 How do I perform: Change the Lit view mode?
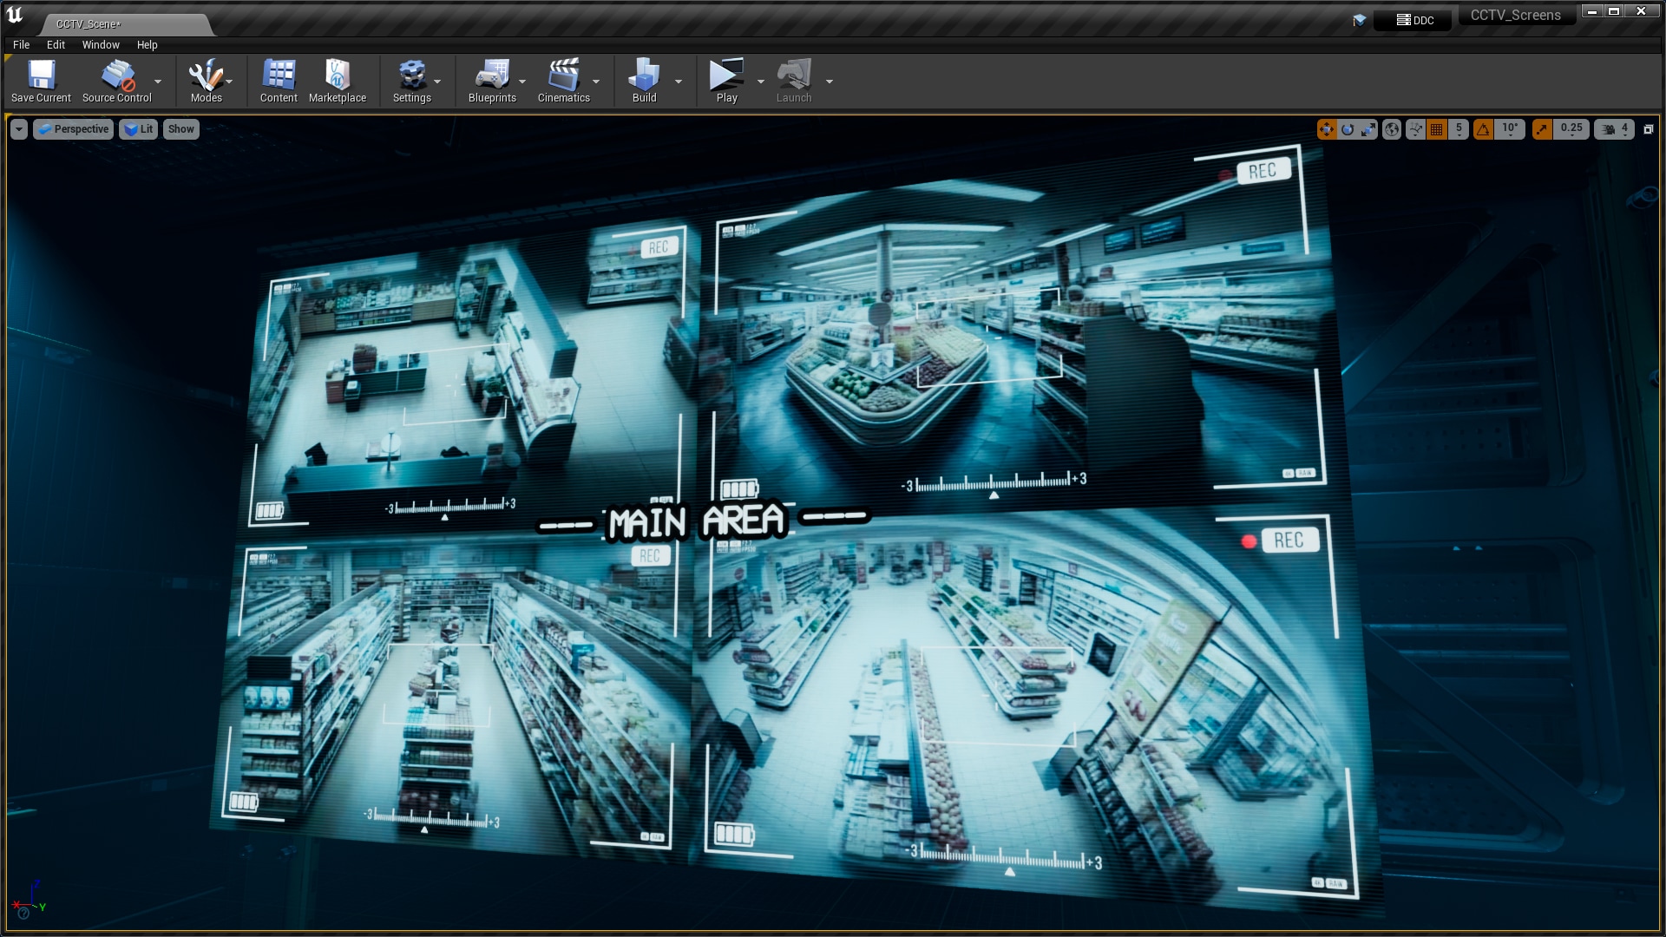pyautogui.click(x=138, y=129)
